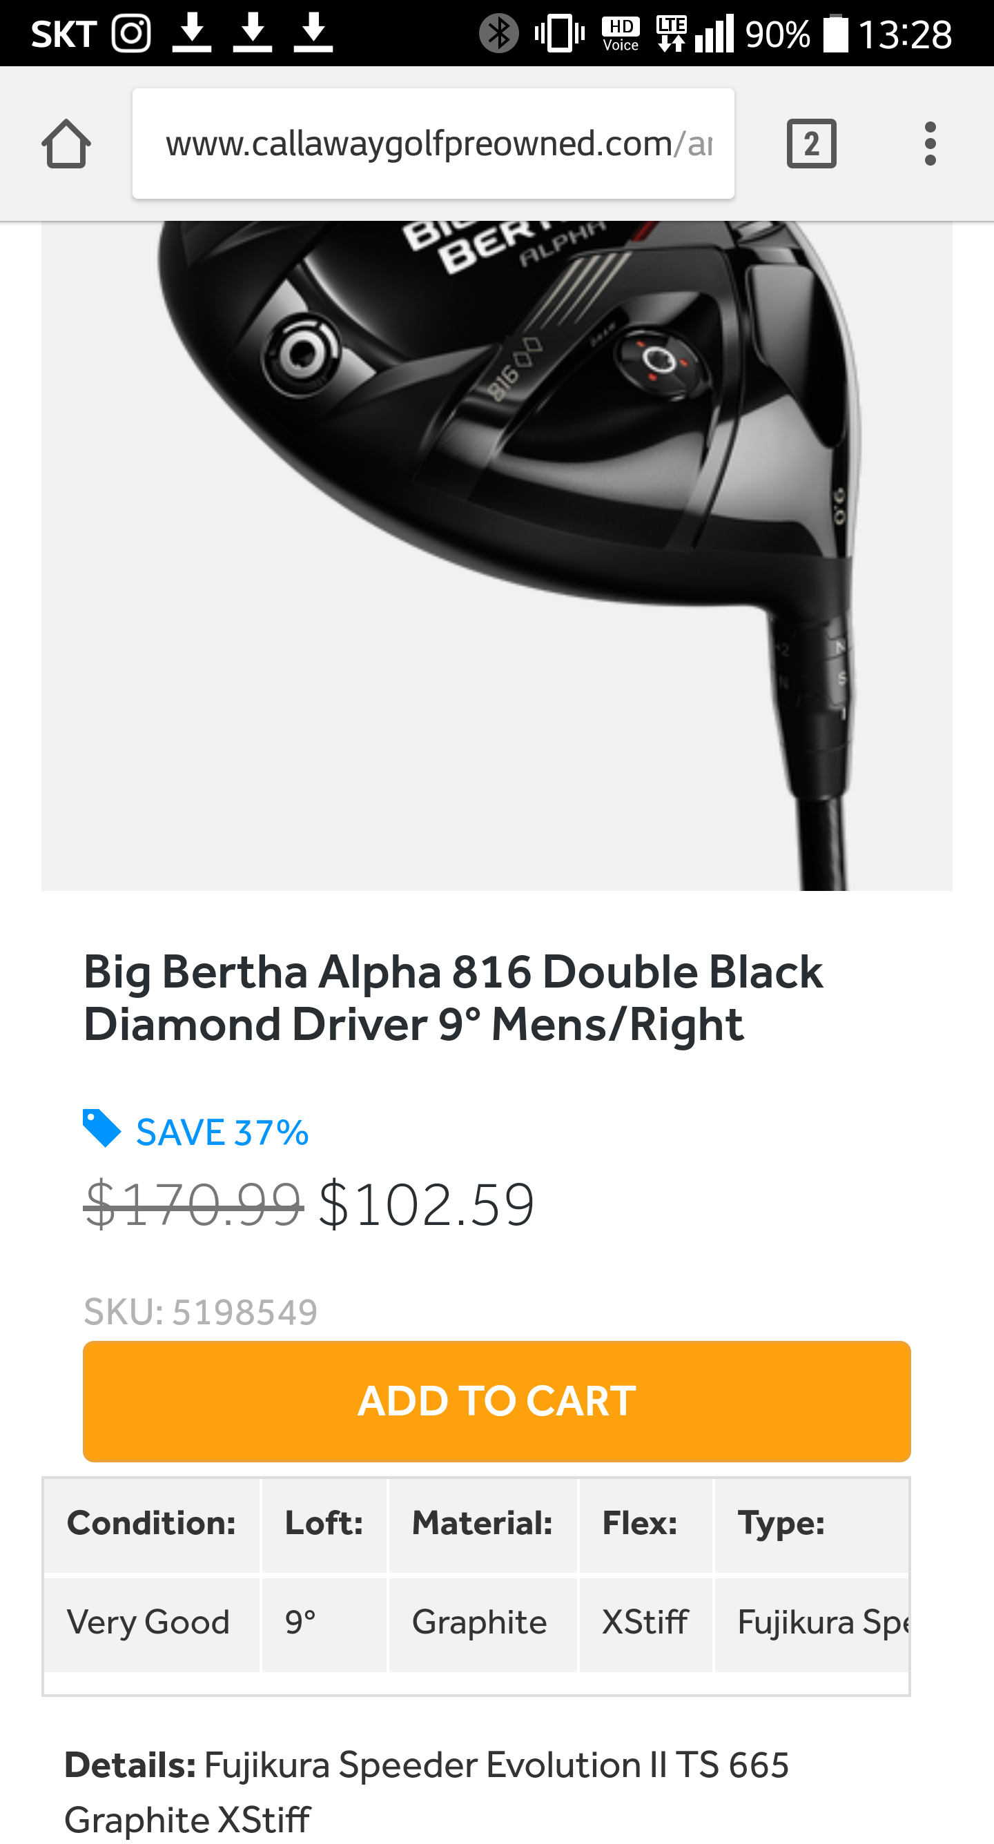Open the tab switcher showing 2 tabs
The height and width of the screenshot is (1844, 994).
(810, 144)
